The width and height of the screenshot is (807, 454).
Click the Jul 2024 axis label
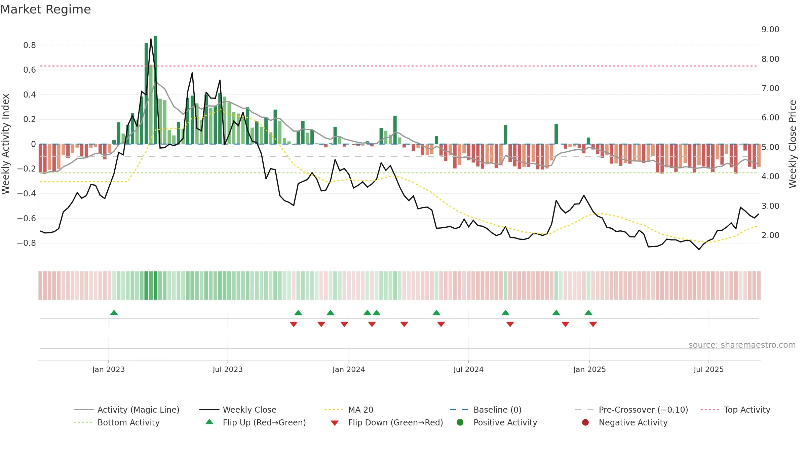click(468, 369)
